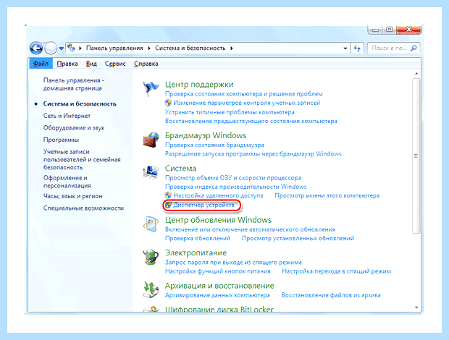Click the search magnifier icon
Image resolution: width=449 pixels, height=340 pixels.
[414, 48]
